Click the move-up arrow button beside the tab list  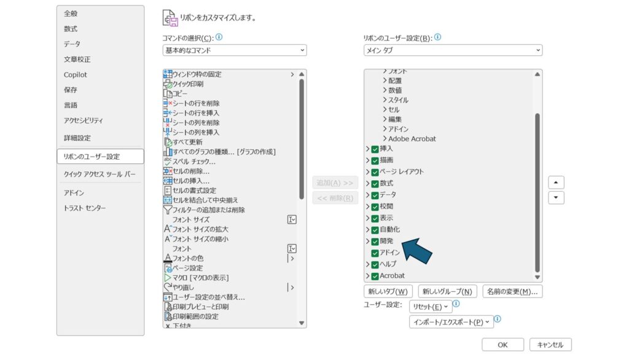point(556,183)
